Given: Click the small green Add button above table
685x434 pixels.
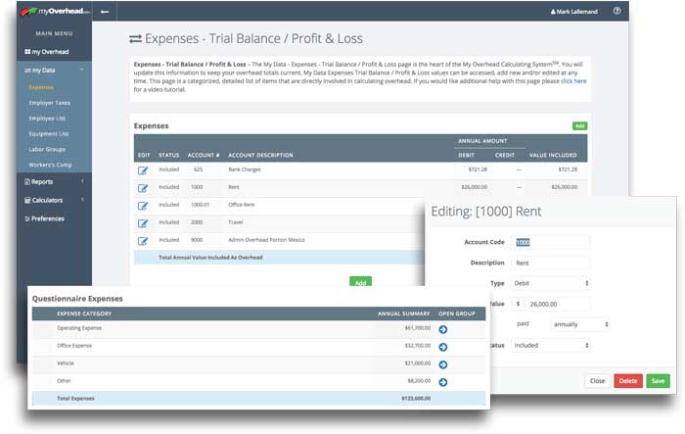Looking at the screenshot, I should [x=579, y=126].
